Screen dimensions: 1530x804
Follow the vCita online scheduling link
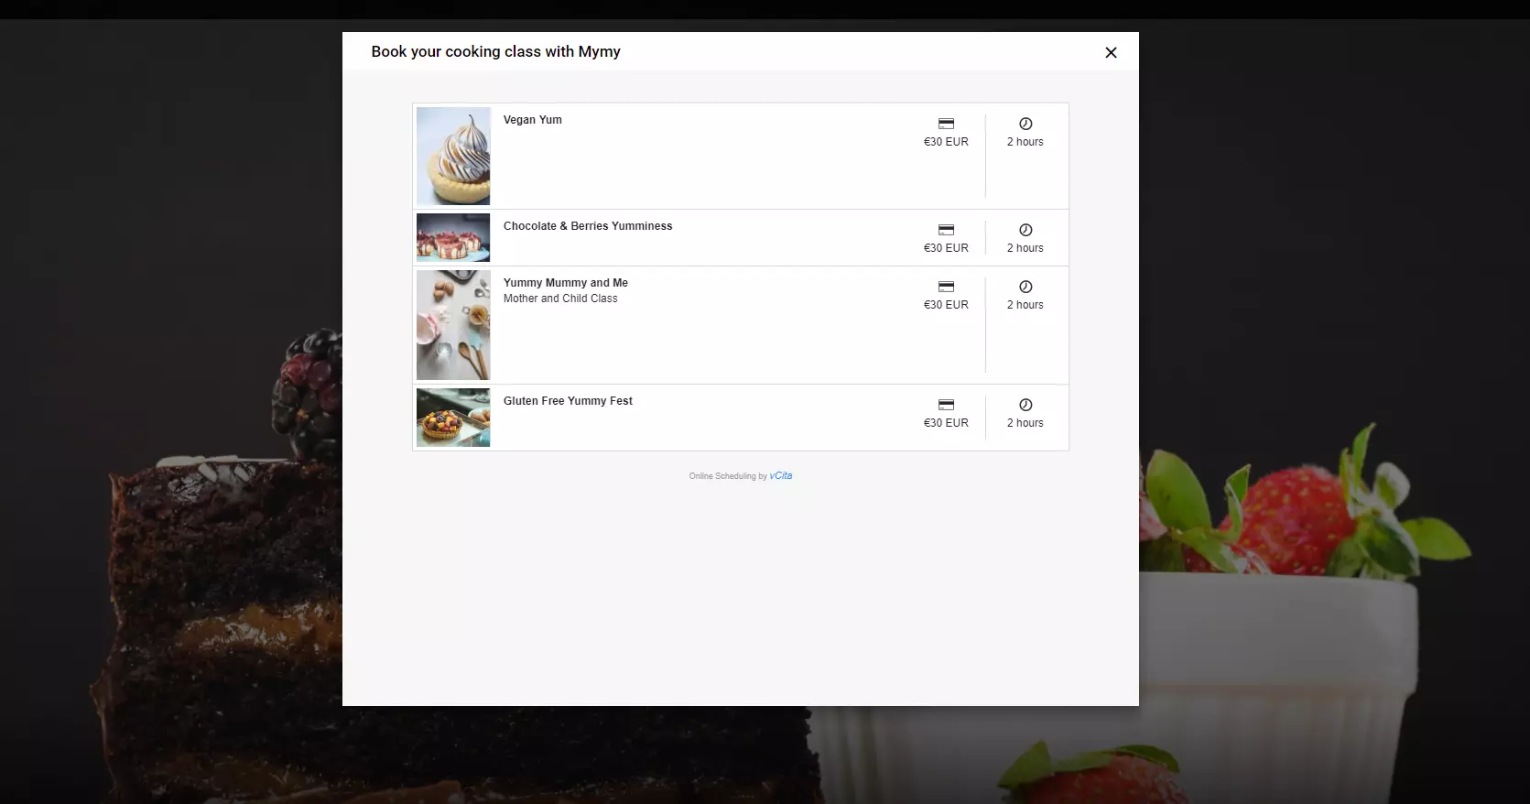pyautogui.click(x=781, y=476)
